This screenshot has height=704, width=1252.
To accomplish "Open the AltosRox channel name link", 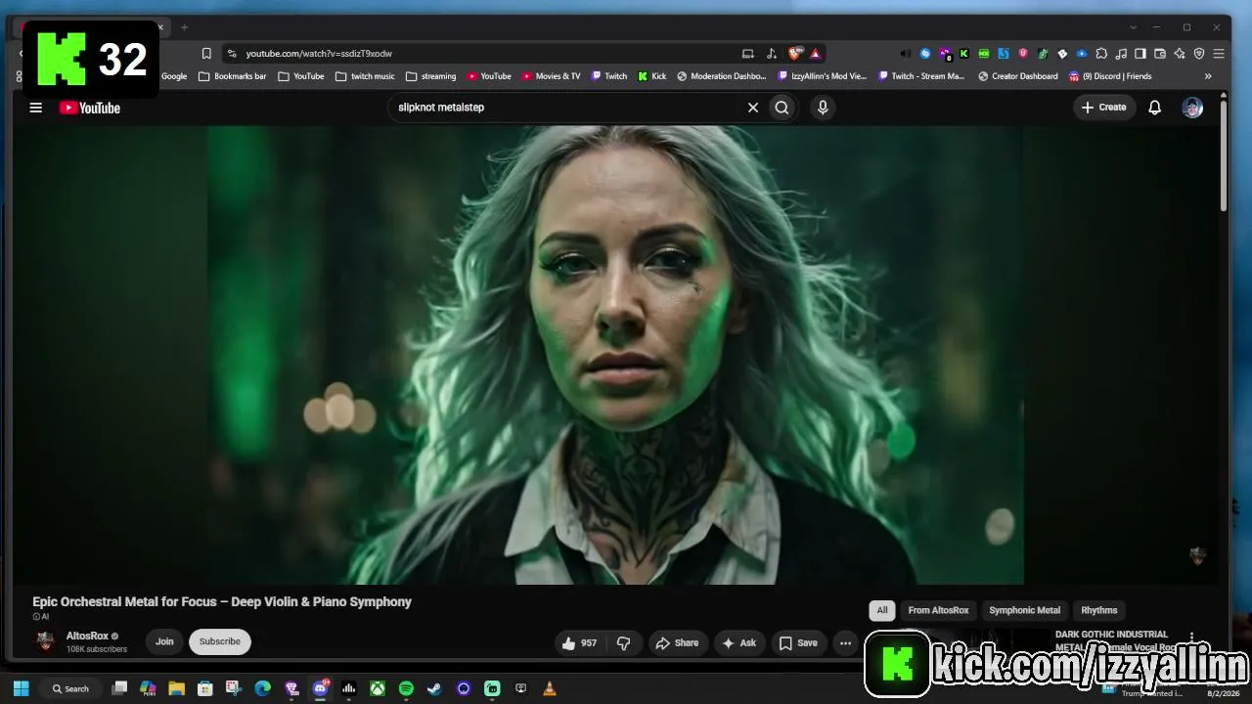I will [87, 636].
